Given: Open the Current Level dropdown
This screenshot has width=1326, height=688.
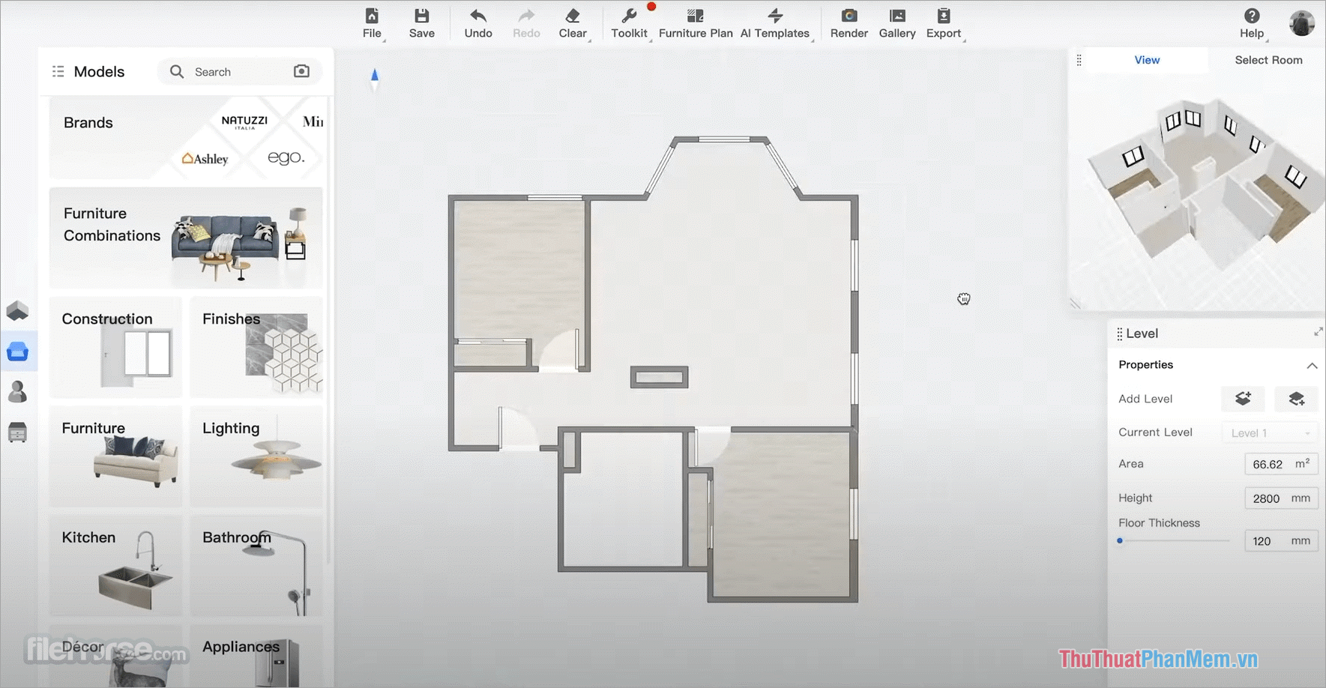Looking at the screenshot, I should pos(1269,432).
